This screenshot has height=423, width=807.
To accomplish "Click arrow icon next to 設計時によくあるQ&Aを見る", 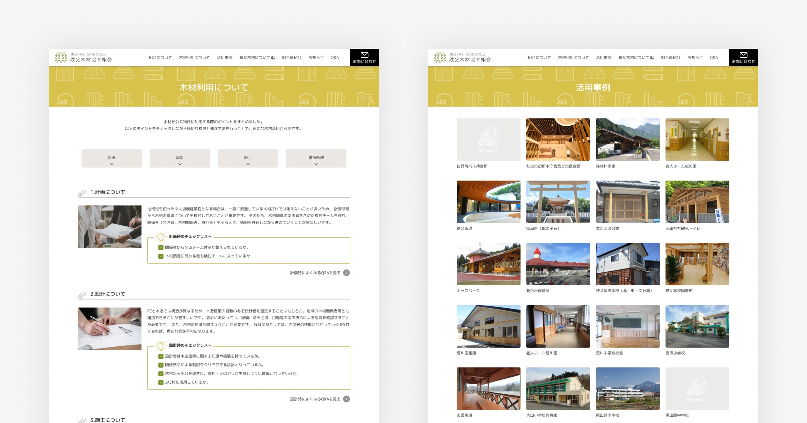I will click(x=346, y=399).
